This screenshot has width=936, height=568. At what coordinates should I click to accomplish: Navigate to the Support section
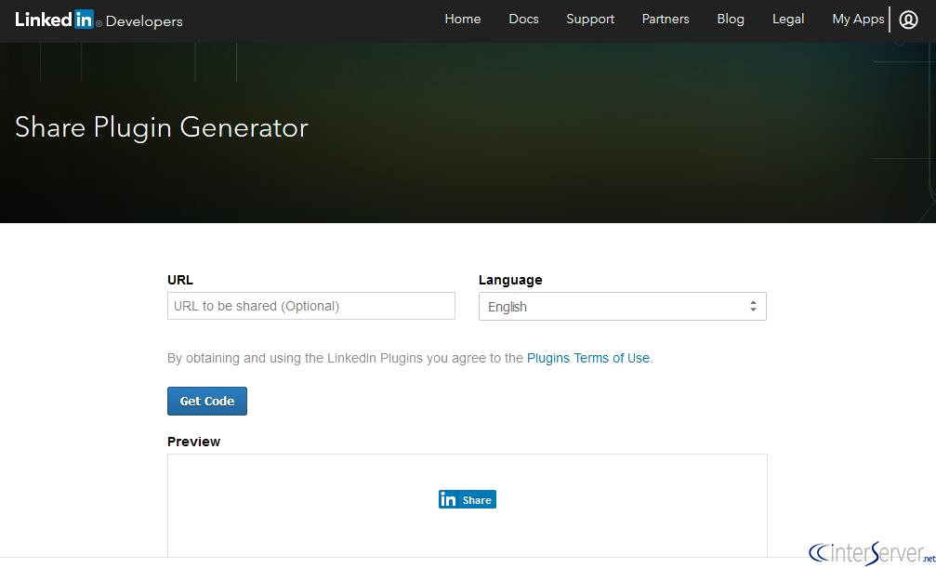590,20
